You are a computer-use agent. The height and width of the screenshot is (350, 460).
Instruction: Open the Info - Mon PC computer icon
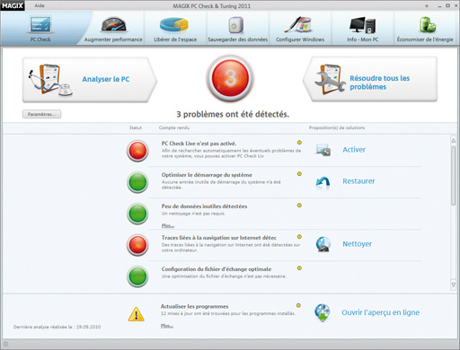362,25
